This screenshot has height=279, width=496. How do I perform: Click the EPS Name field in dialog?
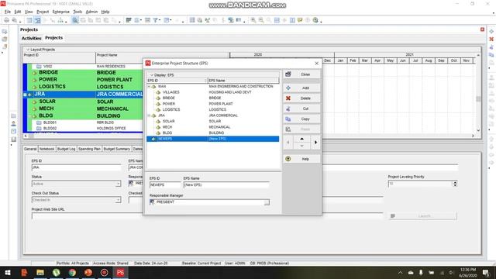[x=226, y=184]
